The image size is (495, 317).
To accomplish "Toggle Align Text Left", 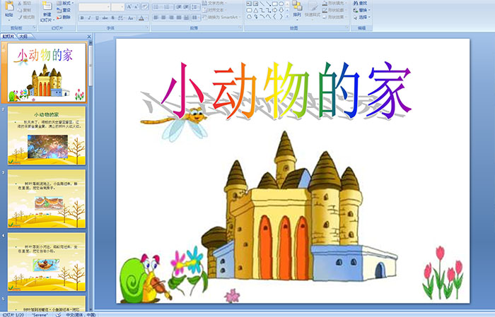I will (x=156, y=18).
